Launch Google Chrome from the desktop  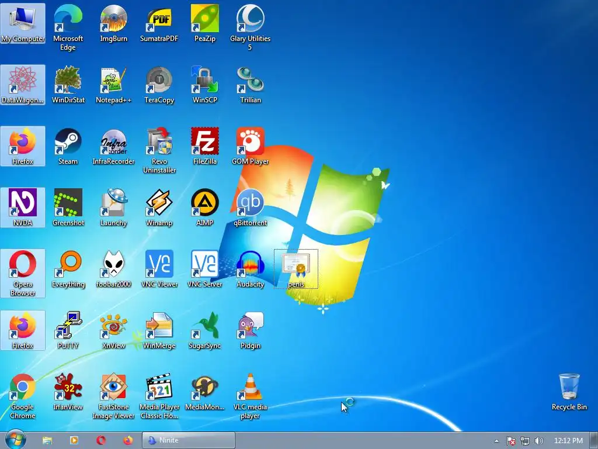(x=23, y=396)
